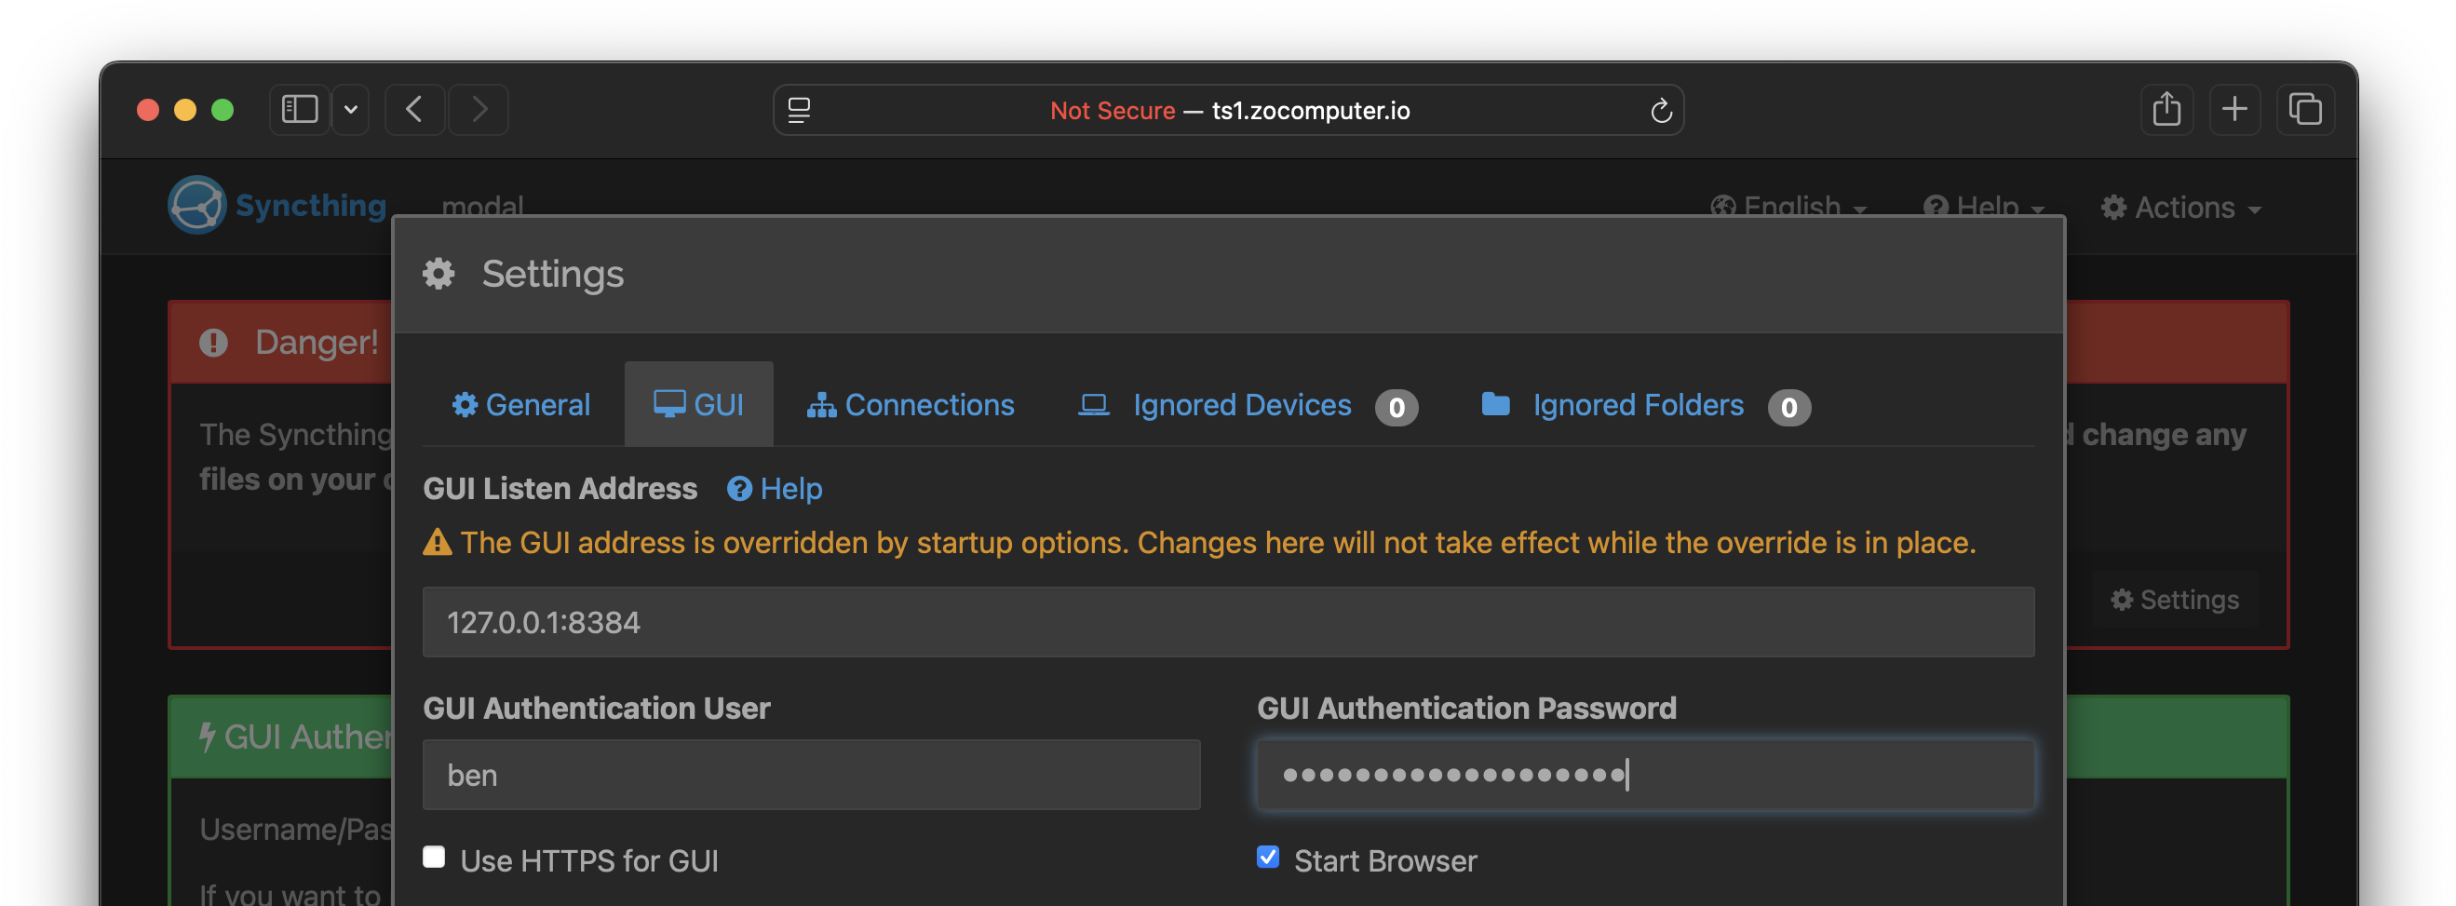Viewport: 2456px width, 906px height.
Task: Click the ts1.zocomputer.io address bar
Action: pos(1228,111)
